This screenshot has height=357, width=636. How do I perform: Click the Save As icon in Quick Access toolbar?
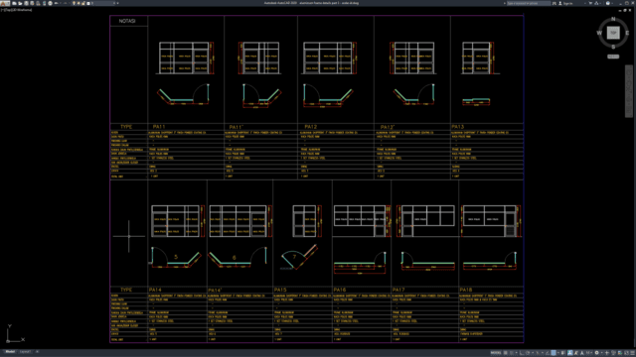(x=32, y=3)
